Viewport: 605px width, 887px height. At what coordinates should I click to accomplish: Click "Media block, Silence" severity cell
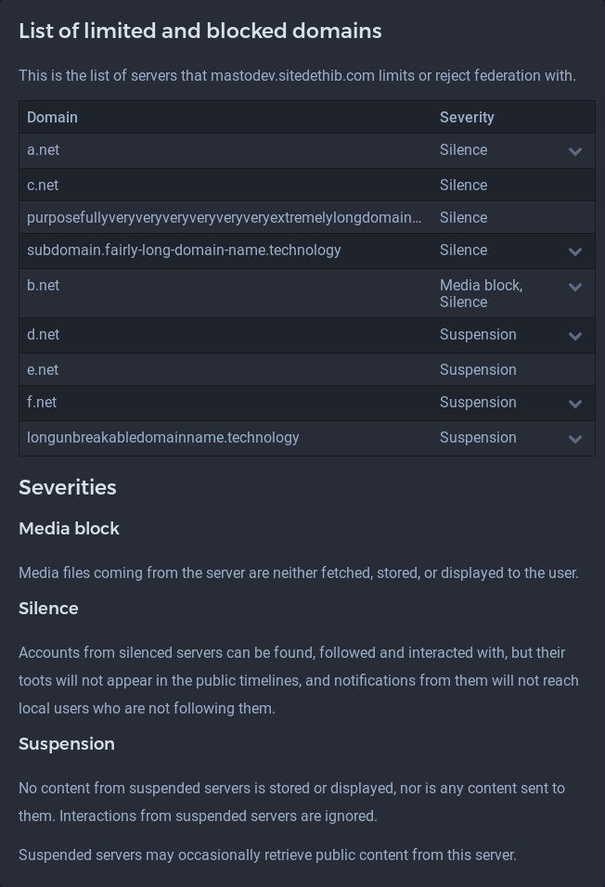481,294
